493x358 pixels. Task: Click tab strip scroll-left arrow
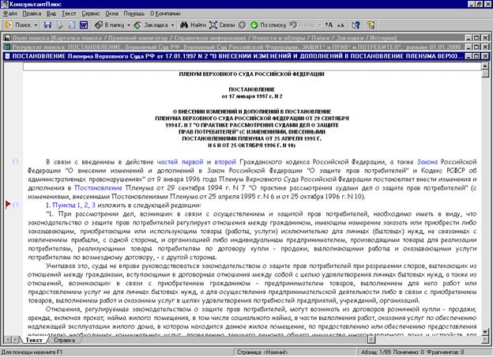coord(8,340)
